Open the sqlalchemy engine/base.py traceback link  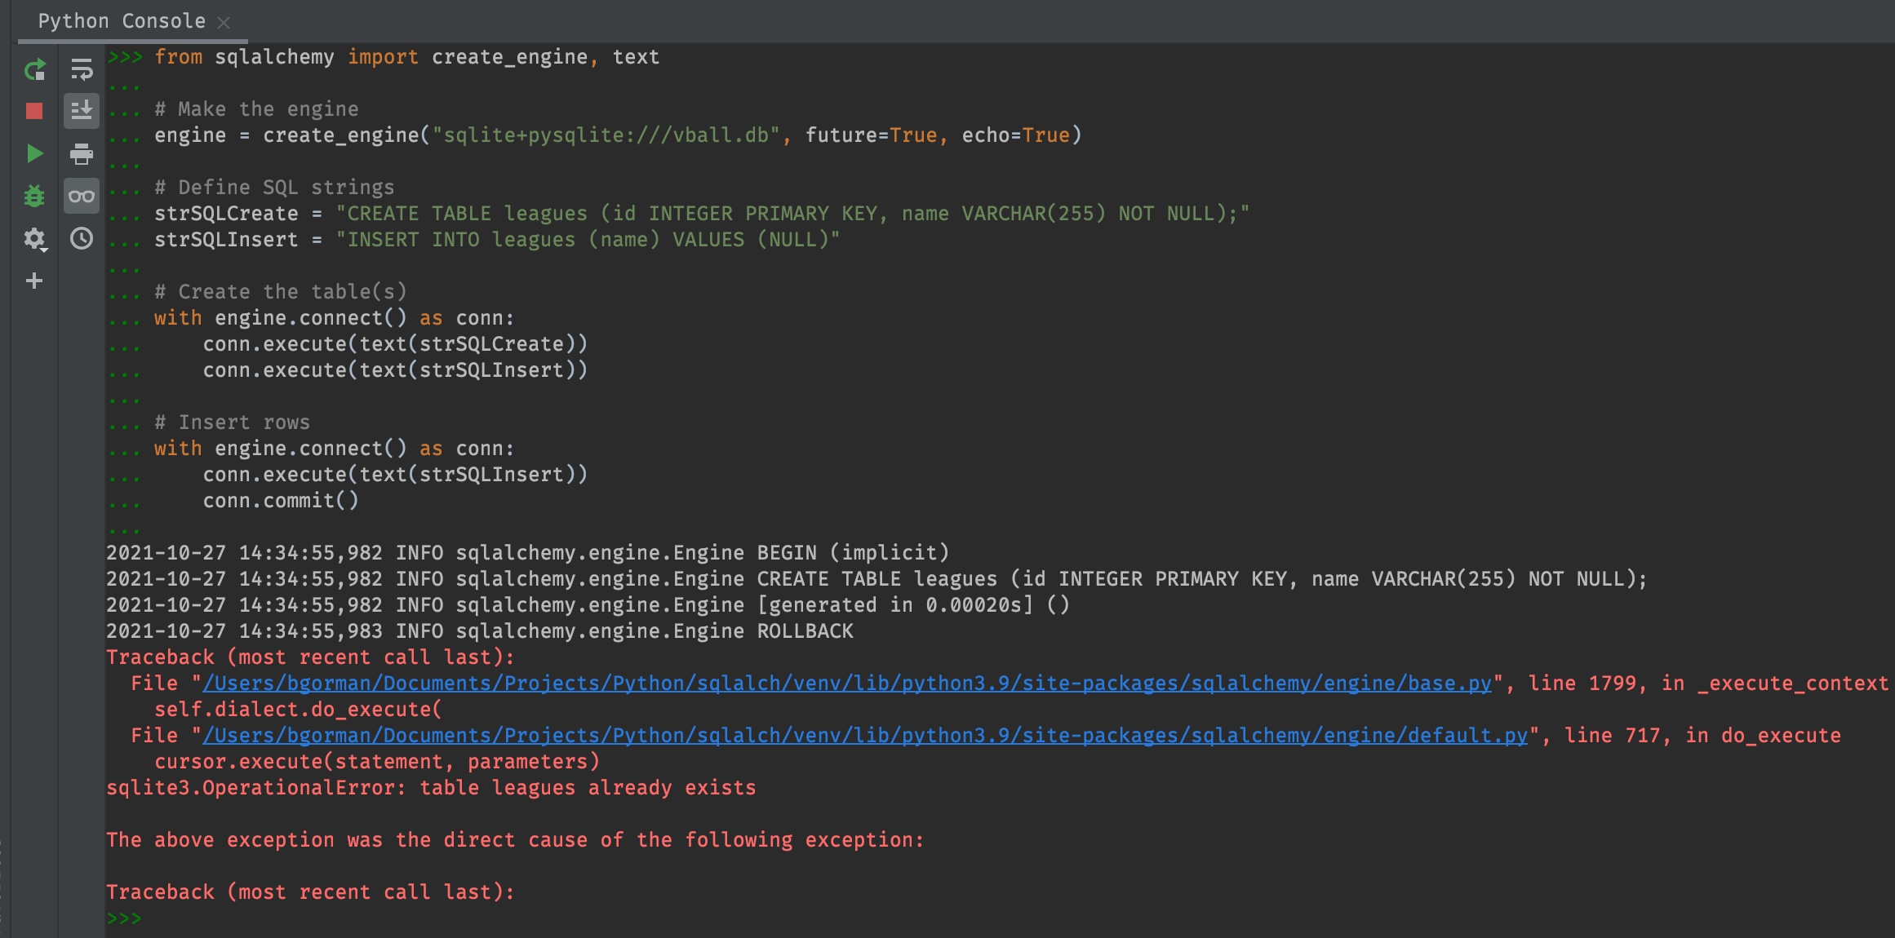point(847,684)
